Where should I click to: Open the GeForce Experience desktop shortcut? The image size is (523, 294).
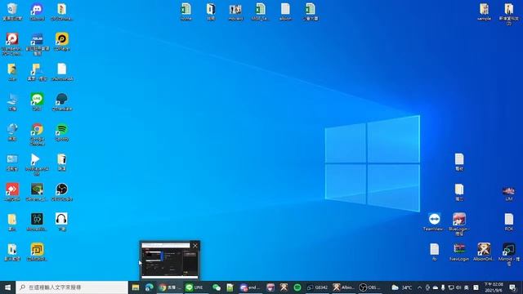tap(37, 193)
